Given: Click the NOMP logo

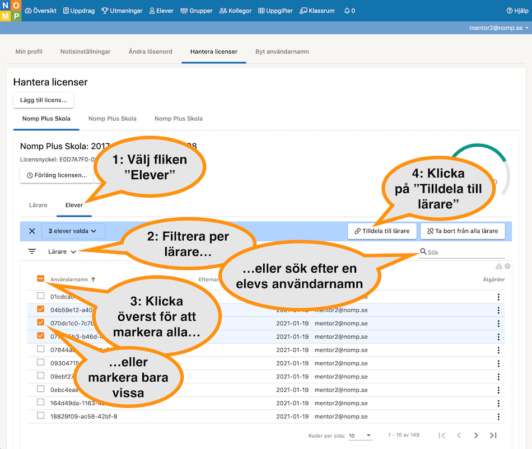Looking at the screenshot, I should click(11, 11).
